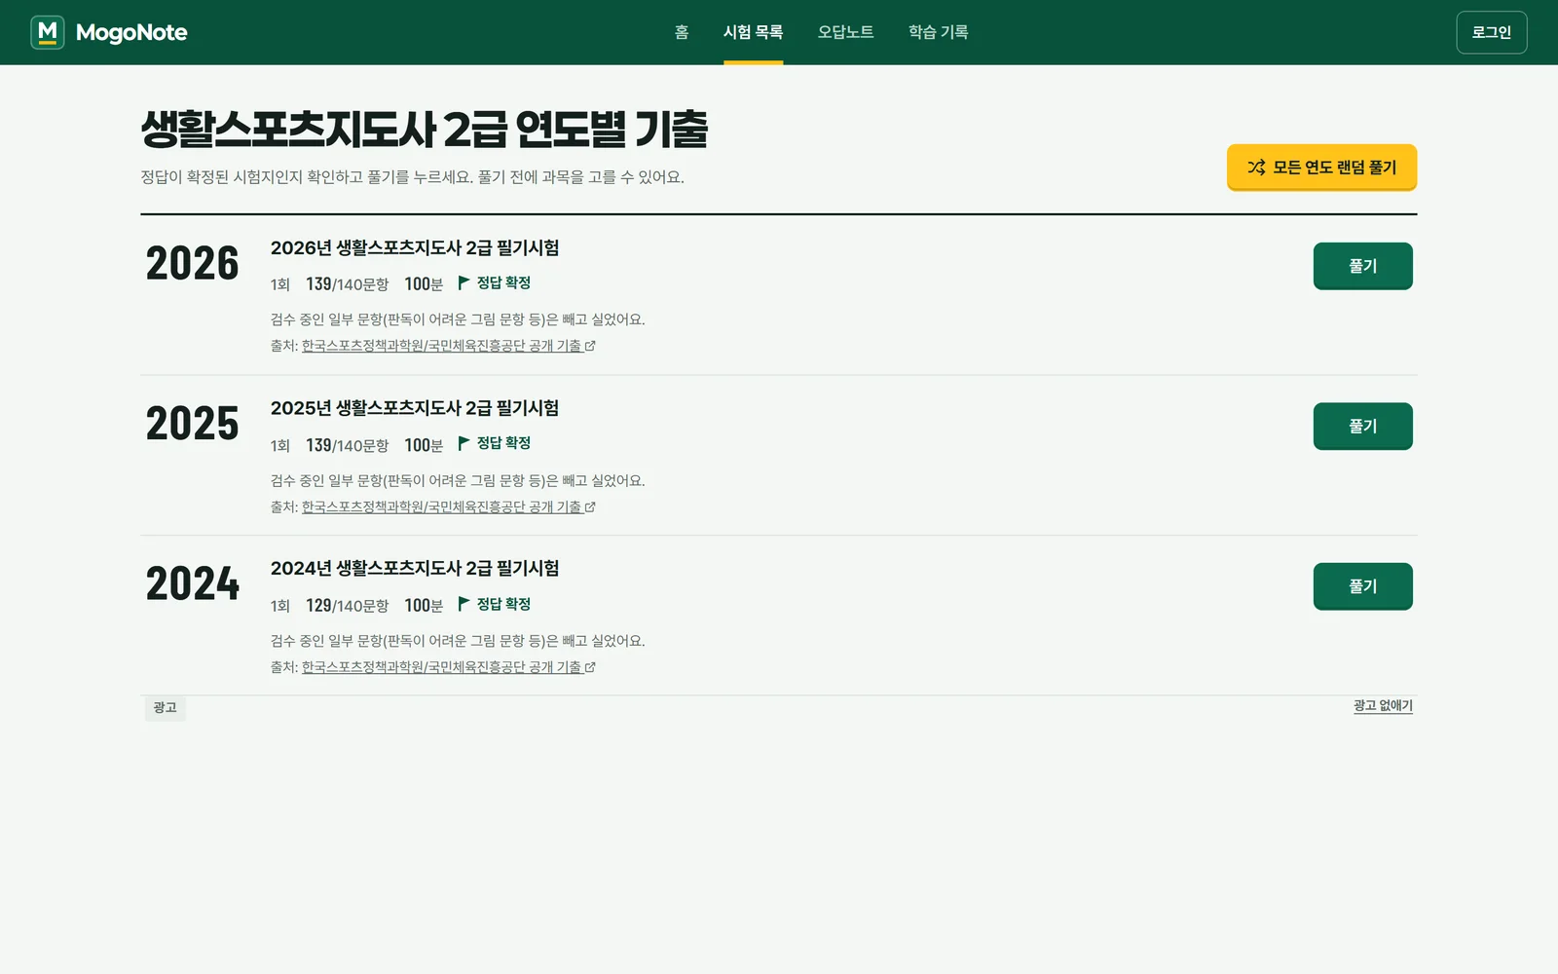Image resolution: width=1558 pixels, height=974 pixels.
Task: Click title 2024년 생활스포츠지도사 2급 필기시험
Action: pos(415,568)
